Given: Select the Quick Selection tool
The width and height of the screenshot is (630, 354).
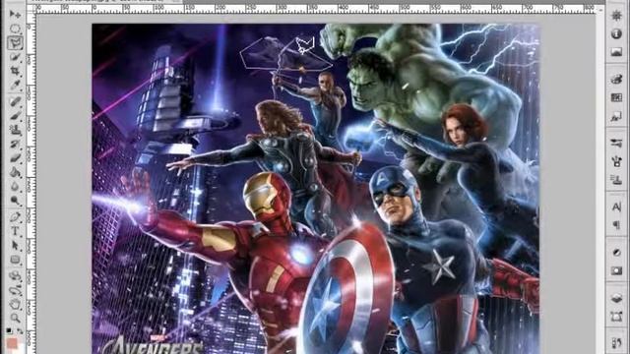Looking at the screenshot, I should point(15,57).
